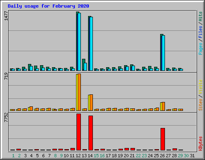Select day 26 on the x-axis
Screen dimensions: 205x160
162,156
